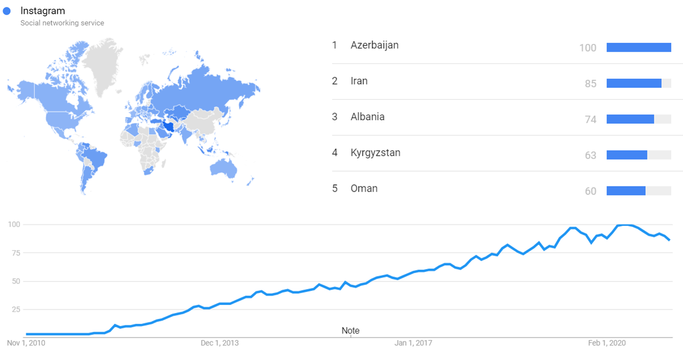Click the Jan 1, 2017 axis label

[413, 343]
